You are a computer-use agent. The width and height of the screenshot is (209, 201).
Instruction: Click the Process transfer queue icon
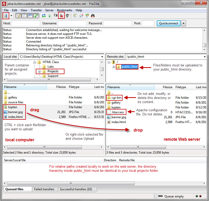50,16
